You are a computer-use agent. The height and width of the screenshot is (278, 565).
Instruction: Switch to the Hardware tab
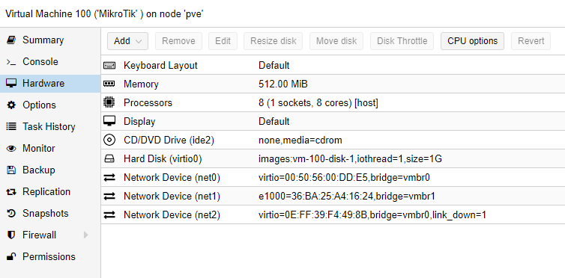(50, 84)
